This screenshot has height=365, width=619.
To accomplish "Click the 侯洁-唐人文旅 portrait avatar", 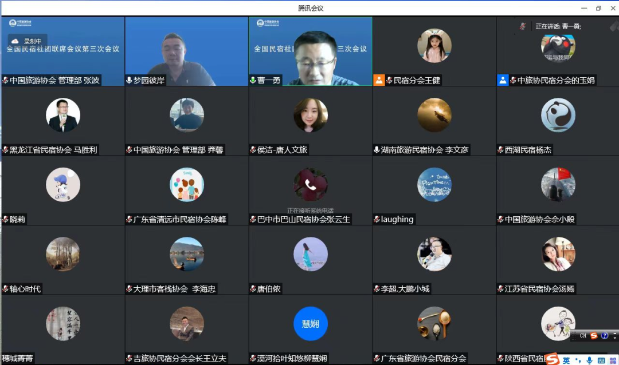I will click(x=310, y=115).
